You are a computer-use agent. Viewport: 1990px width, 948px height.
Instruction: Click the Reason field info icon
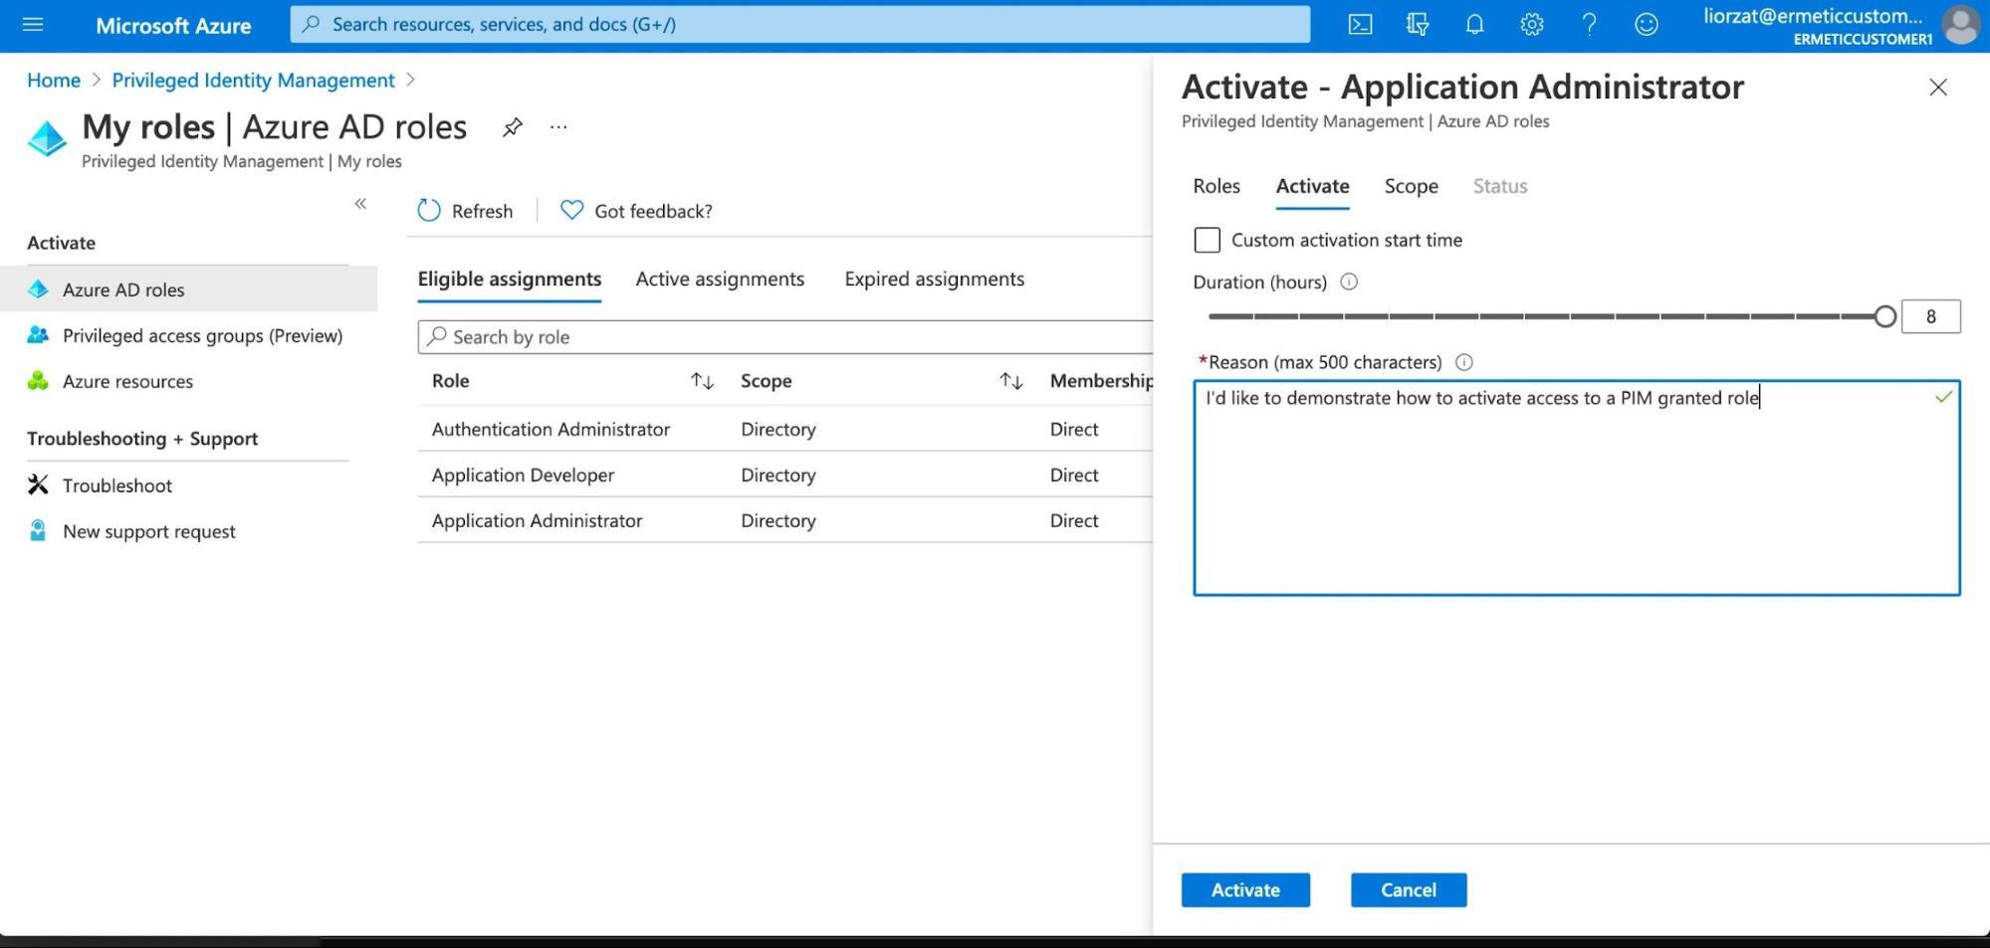click(x=1463, y=362)
